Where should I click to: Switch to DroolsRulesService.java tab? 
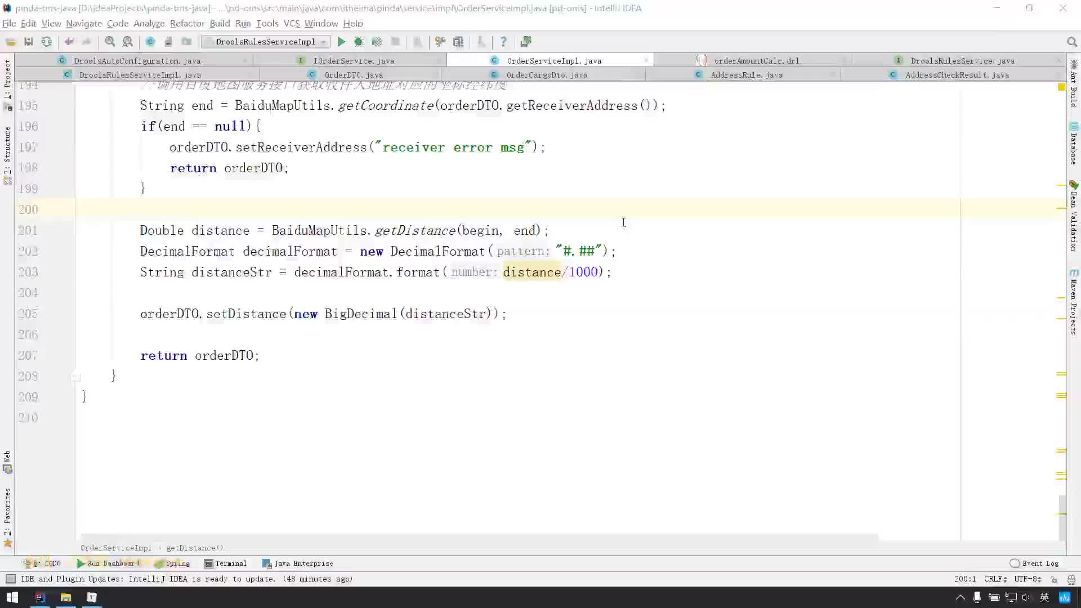coord(962,60)
